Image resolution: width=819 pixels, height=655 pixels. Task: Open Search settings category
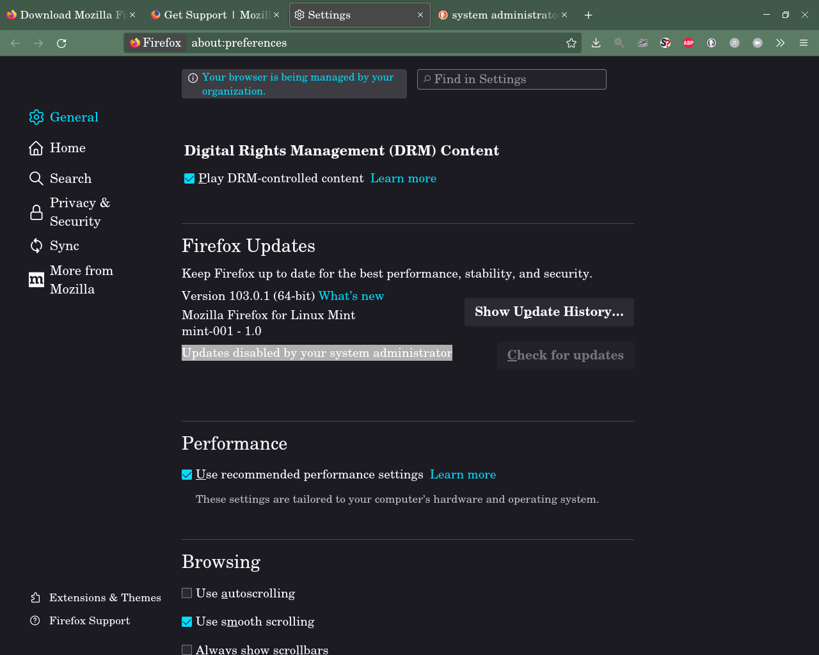point(61,178)
